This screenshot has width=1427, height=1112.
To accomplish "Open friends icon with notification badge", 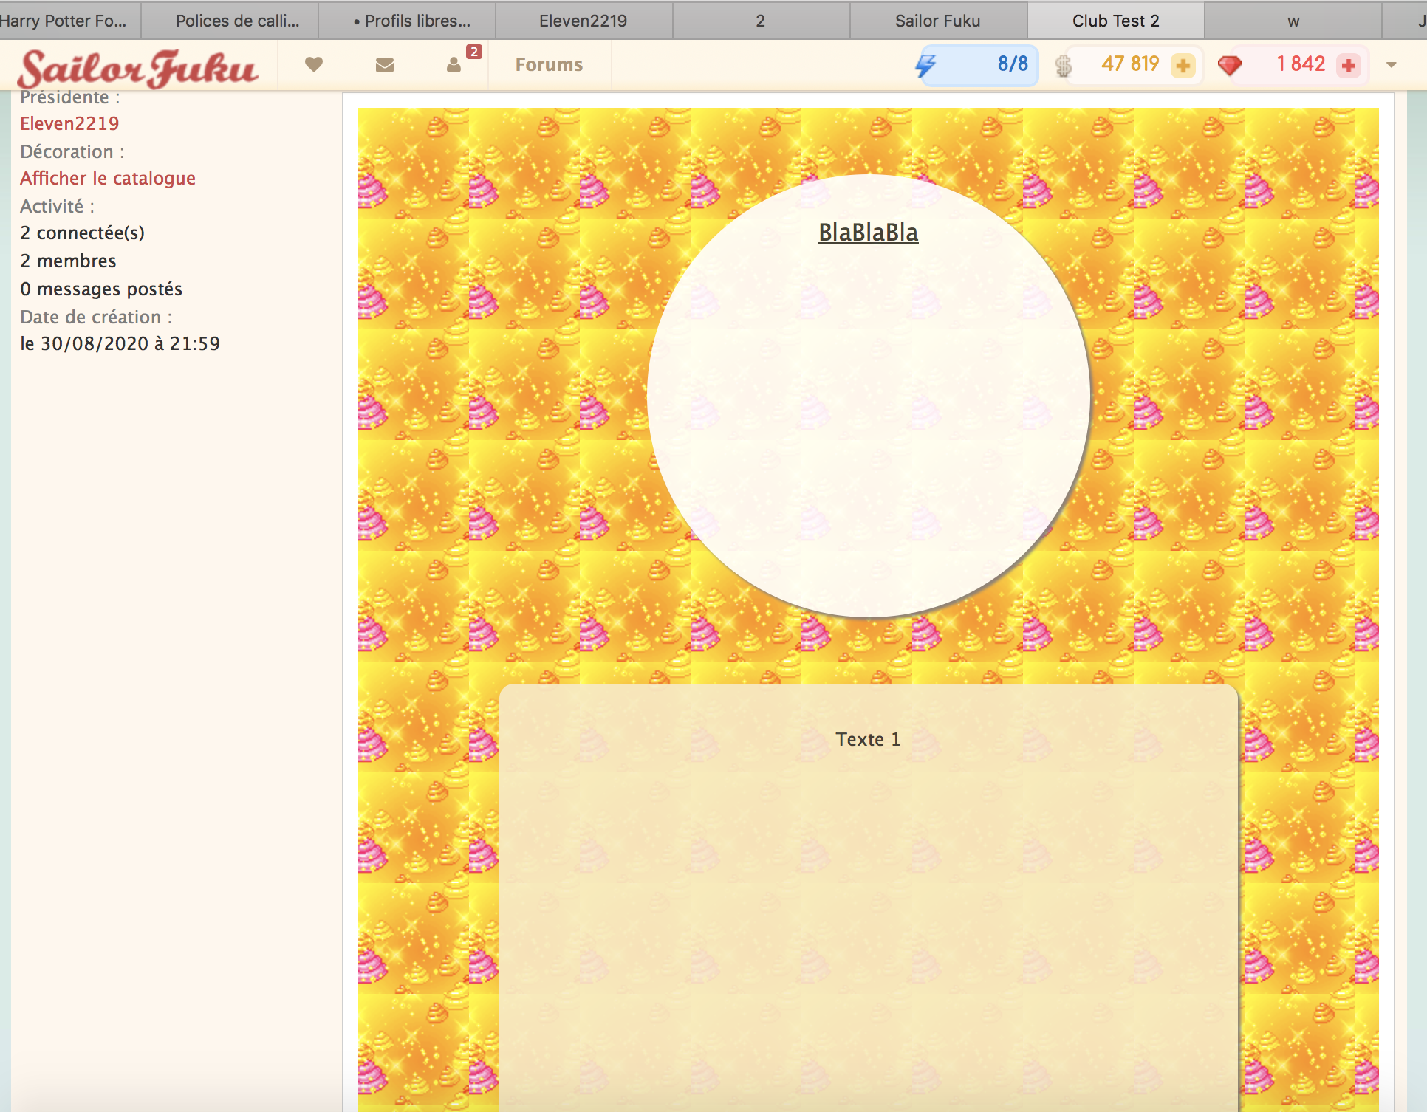I will [454, 65].
